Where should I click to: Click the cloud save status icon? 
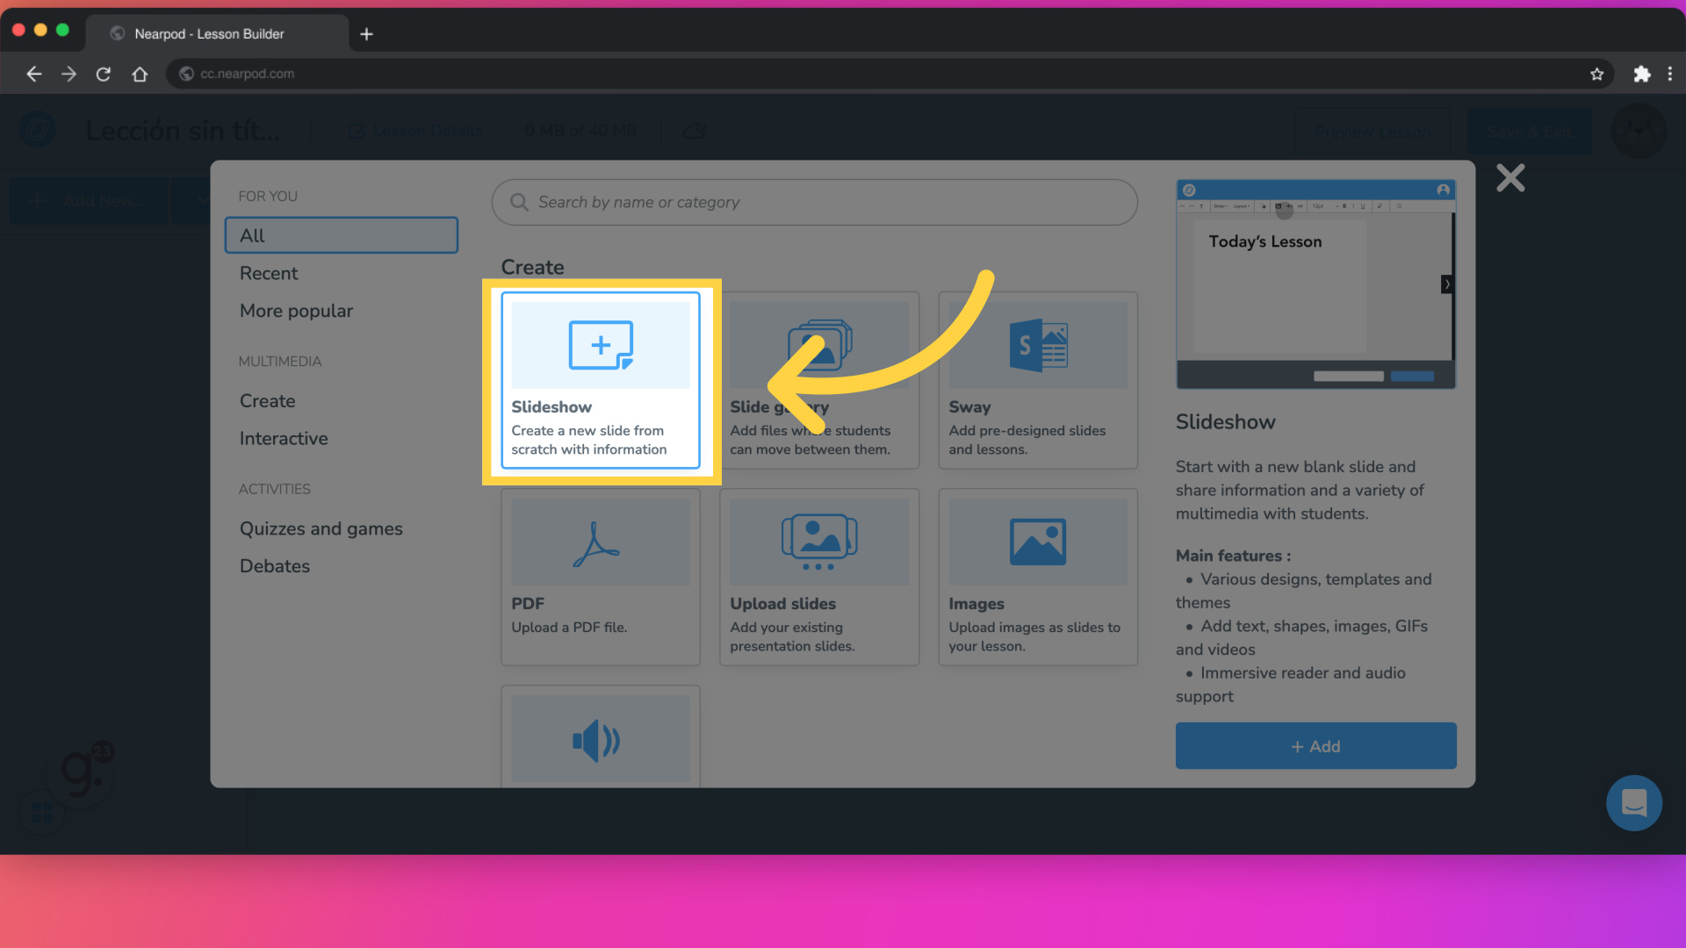(x=695, y=131)
